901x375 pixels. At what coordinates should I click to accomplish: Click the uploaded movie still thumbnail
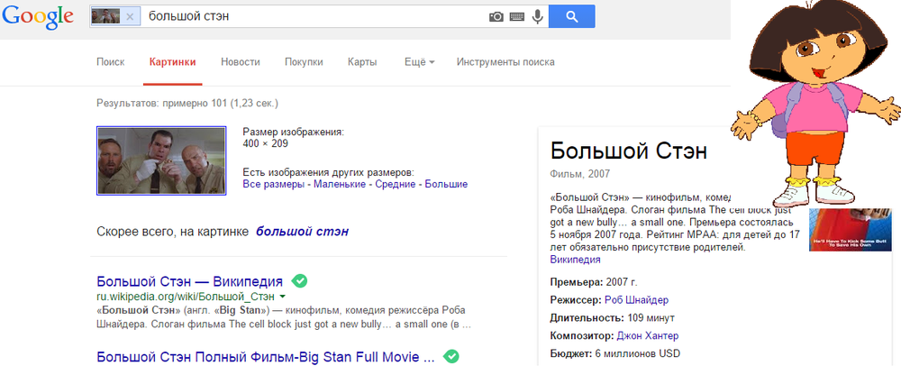161,160
